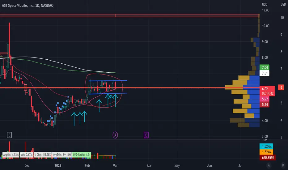Click the Feb label on the time axis
The width and height of the screenshot is (288, 170).
tap(87, 165)
